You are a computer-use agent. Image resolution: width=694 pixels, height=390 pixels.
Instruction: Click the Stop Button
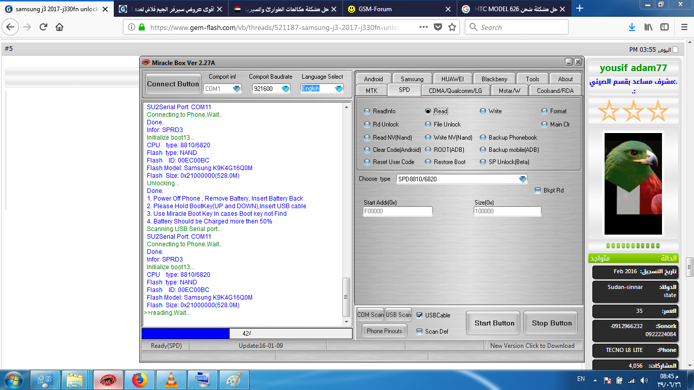tap(552, 323)
